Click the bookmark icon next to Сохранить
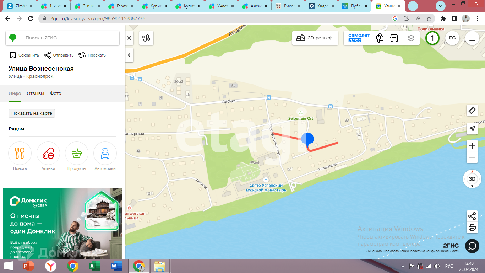The width and height of the screenshot is (485, 273). point(13,55)
